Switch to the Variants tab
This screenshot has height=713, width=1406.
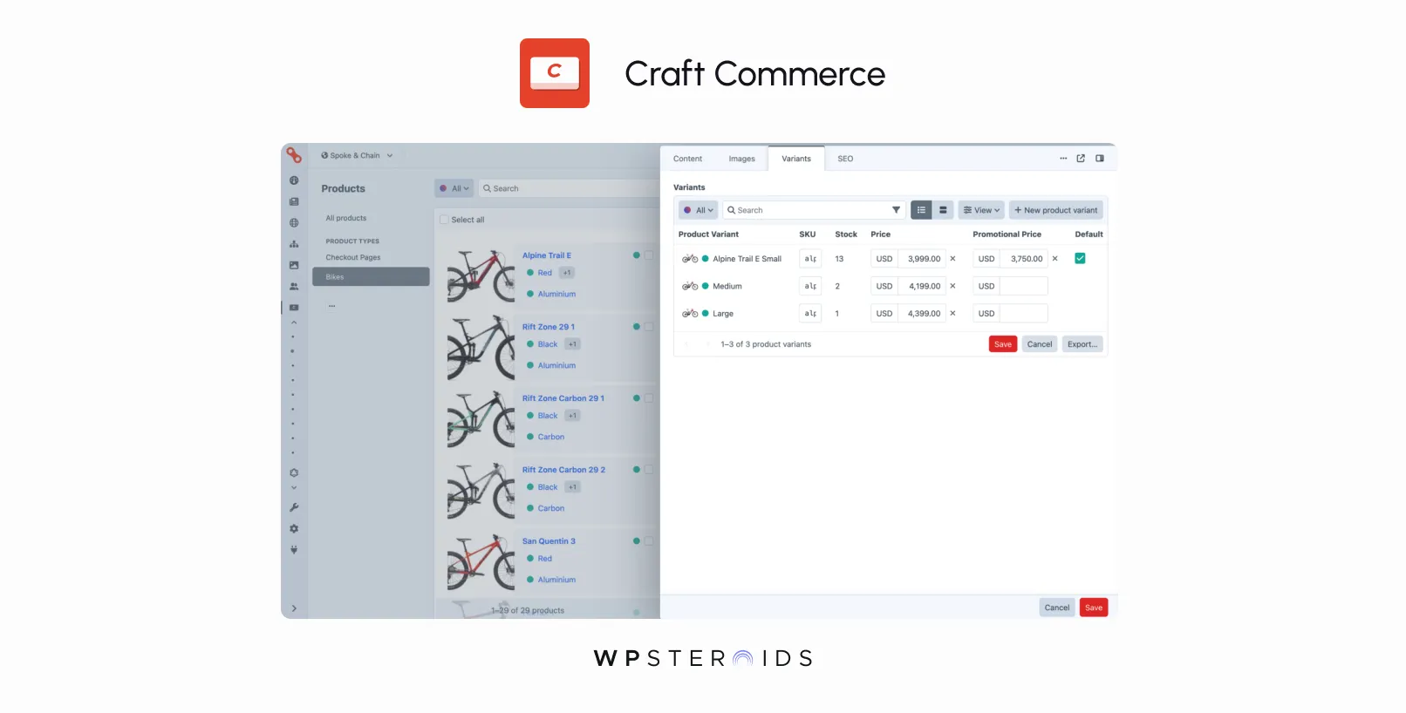point(796,159)
